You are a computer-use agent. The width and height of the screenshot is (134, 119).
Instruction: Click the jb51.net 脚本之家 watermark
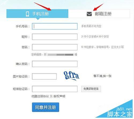pyautogui.click(x=120, y=112)
